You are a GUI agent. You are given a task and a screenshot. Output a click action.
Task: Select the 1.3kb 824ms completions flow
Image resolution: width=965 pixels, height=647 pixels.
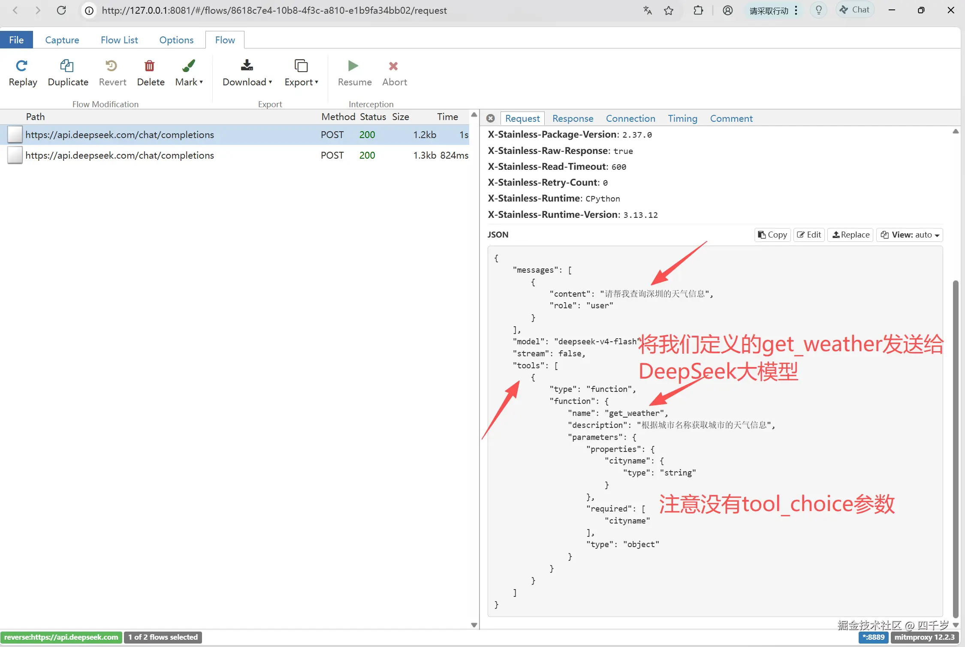pos(235,155)
